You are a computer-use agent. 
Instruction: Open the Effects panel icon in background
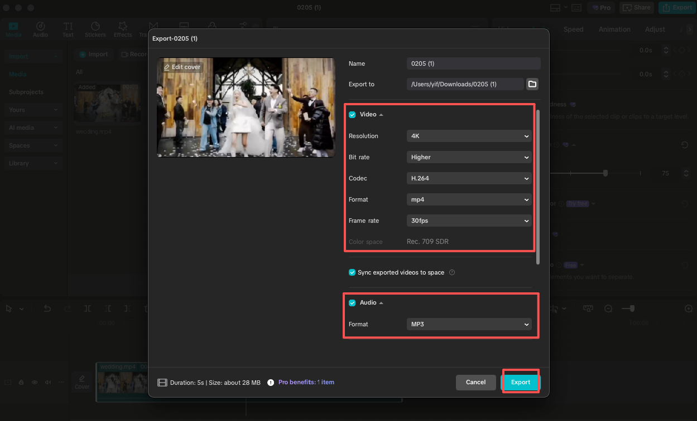tap(123, 30)
